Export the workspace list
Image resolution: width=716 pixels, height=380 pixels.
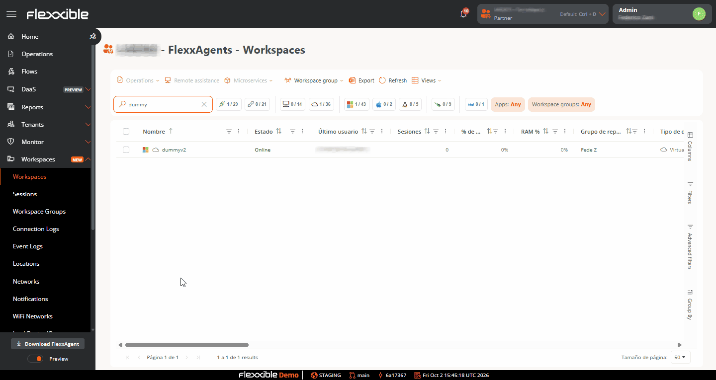(x=361, y=80)
